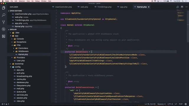Click the Ln 16, Col 30 status item

[x=150, y=104]
